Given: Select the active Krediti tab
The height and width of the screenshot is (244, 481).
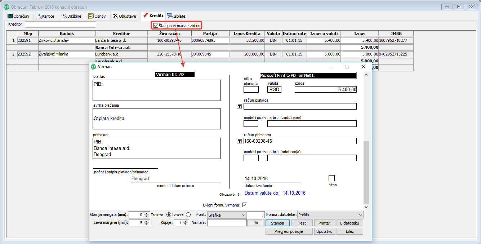Looking at the screenshot, I should tap(153, 15).
